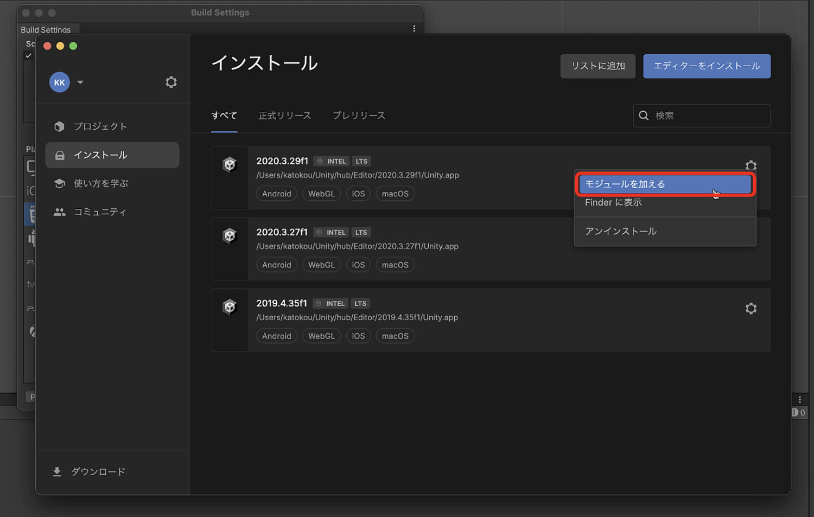This screenshot has width=814, height=517.
Task: Click WebGL tag of 2020.3.27f1
Action: pos(321,265)
